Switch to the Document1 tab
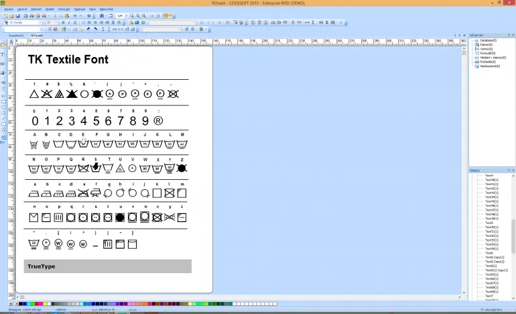The width and height of the screenshot is (516, 314). [16, 36]
